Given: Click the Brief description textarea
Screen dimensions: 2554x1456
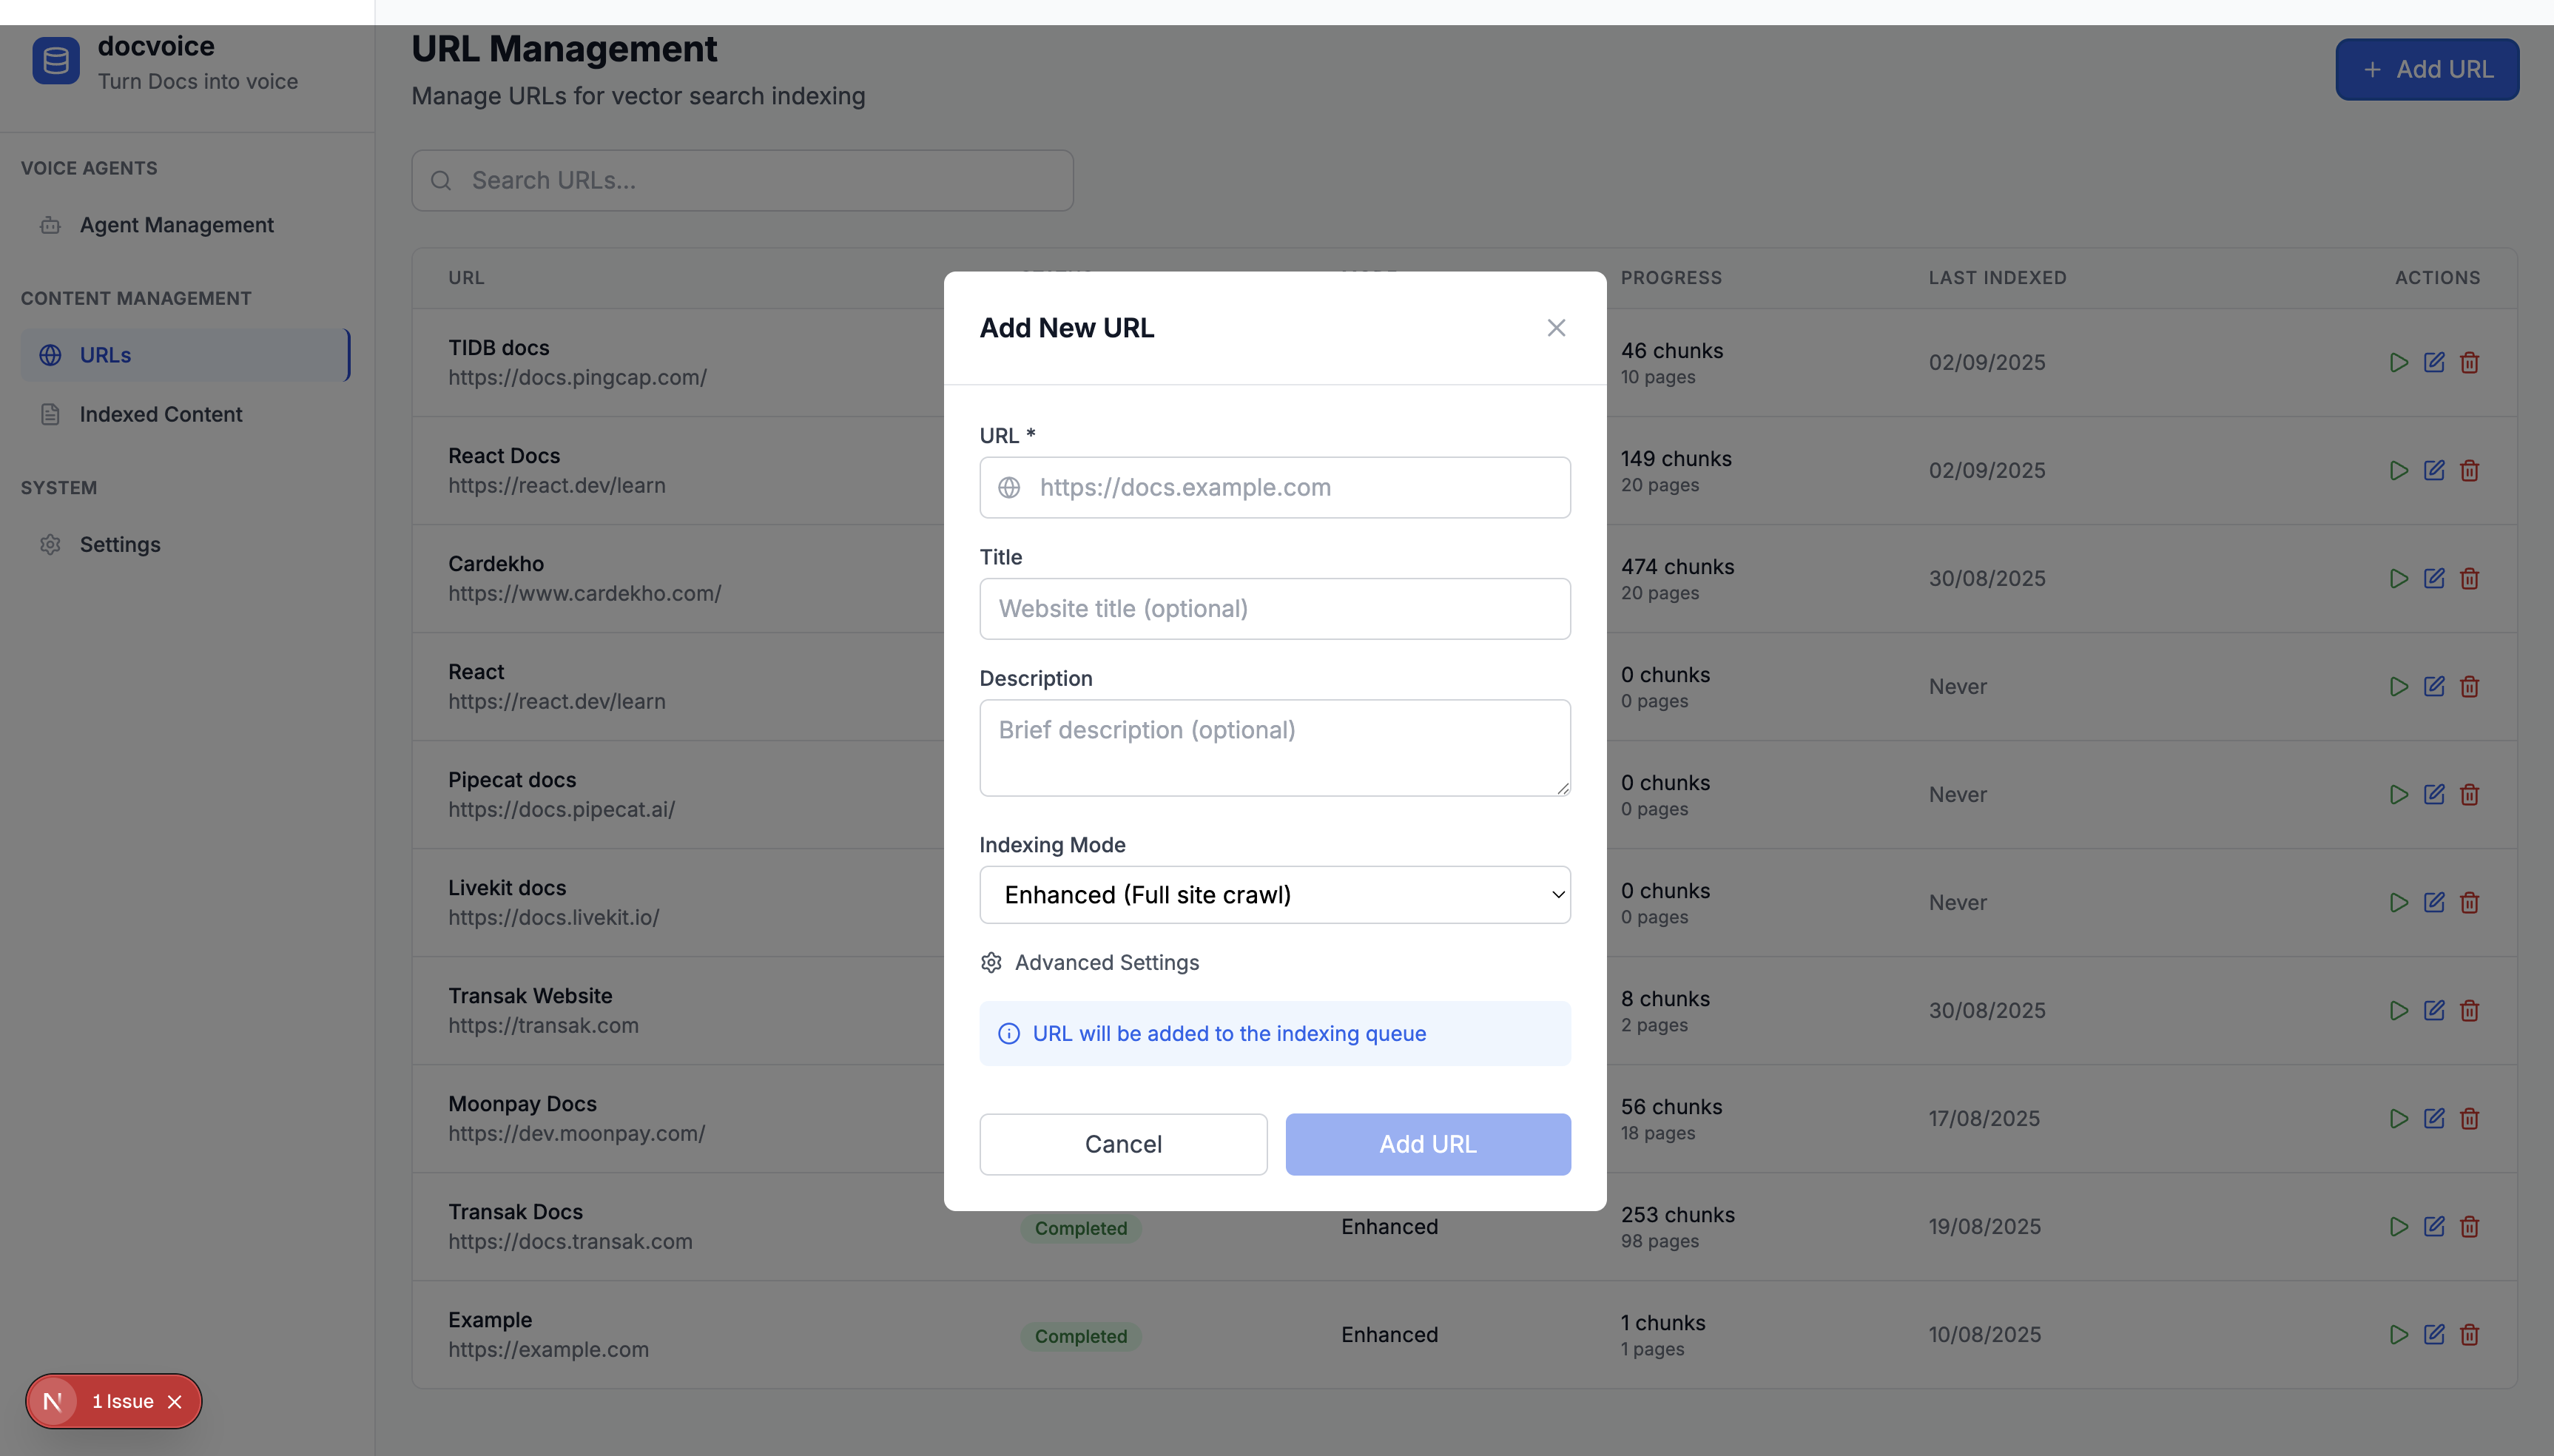Looking at the screenshot, I should [1274, 747].
